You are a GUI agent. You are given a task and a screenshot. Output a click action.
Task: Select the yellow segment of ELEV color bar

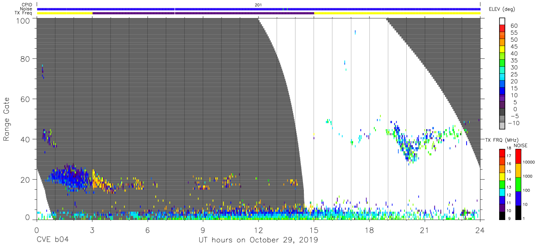(x=502, y=50)
